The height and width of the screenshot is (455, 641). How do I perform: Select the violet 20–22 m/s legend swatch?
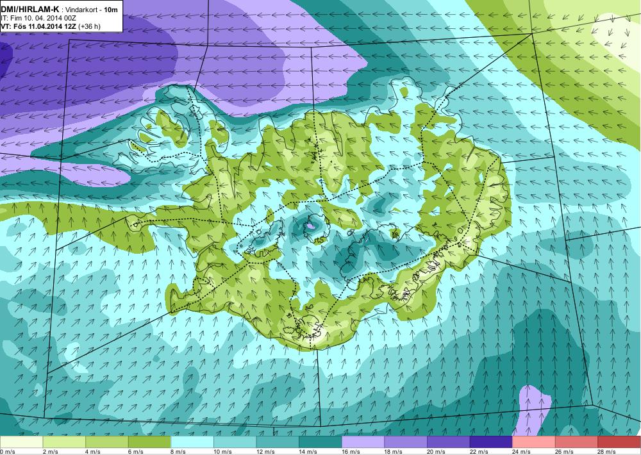coord(449,442)
